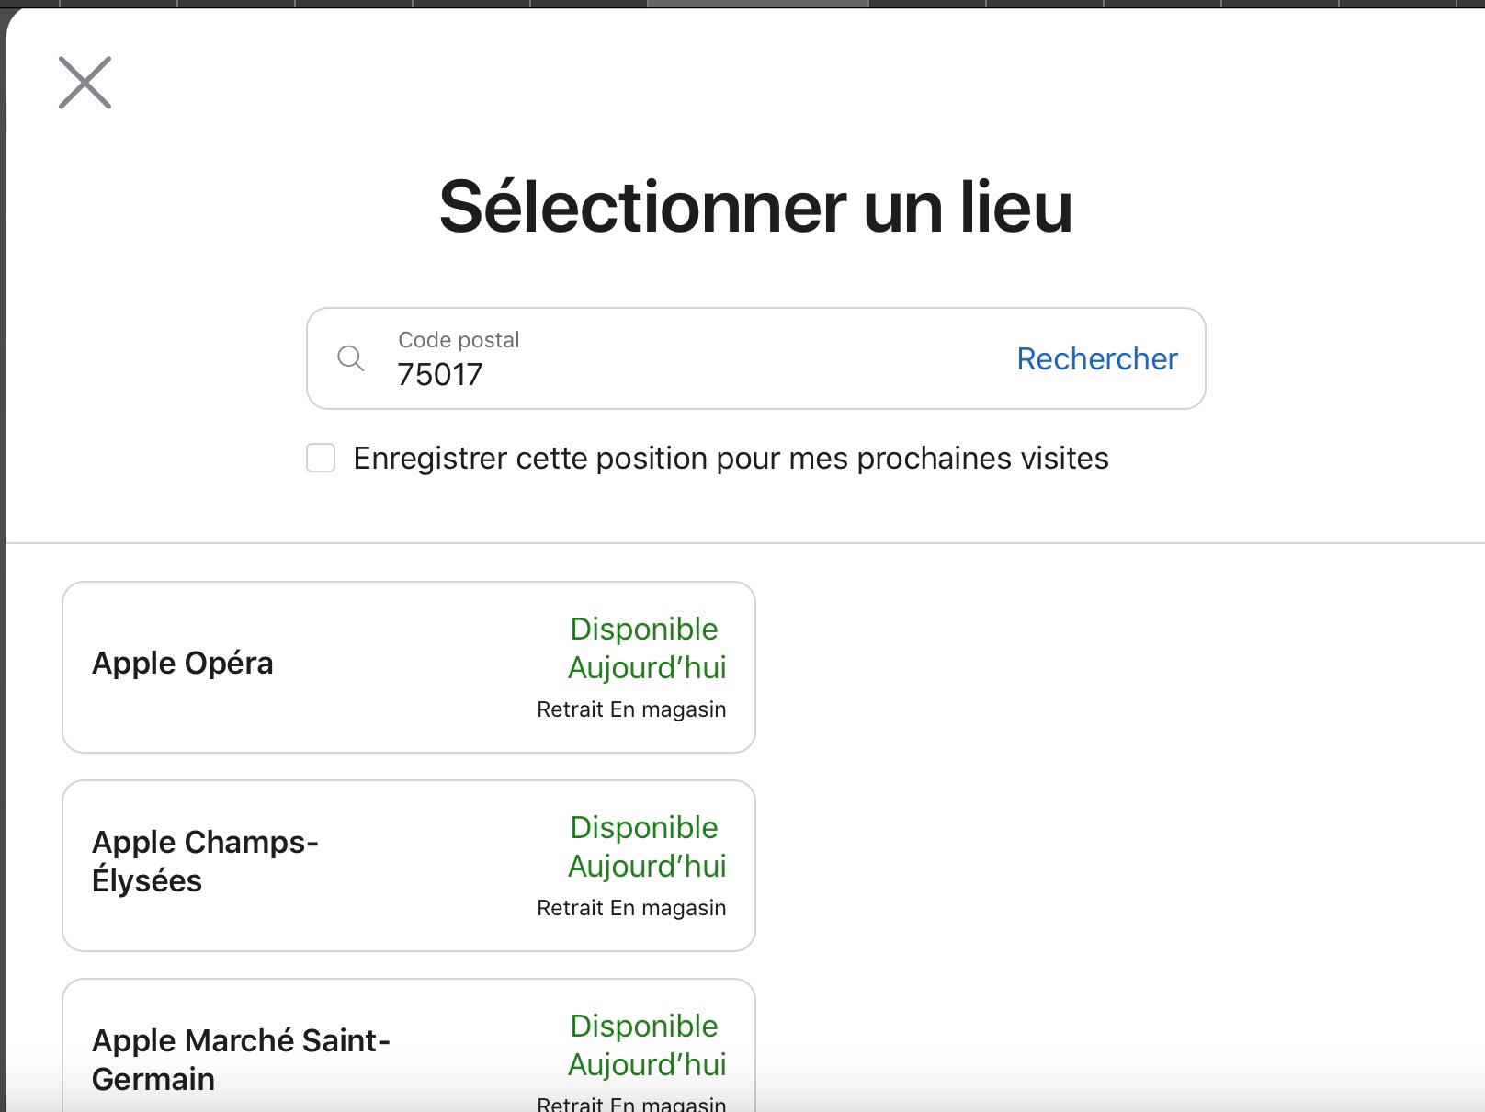Click the "Enregistrer cette position pour mes prochaines visites" label

click(731, 458)
